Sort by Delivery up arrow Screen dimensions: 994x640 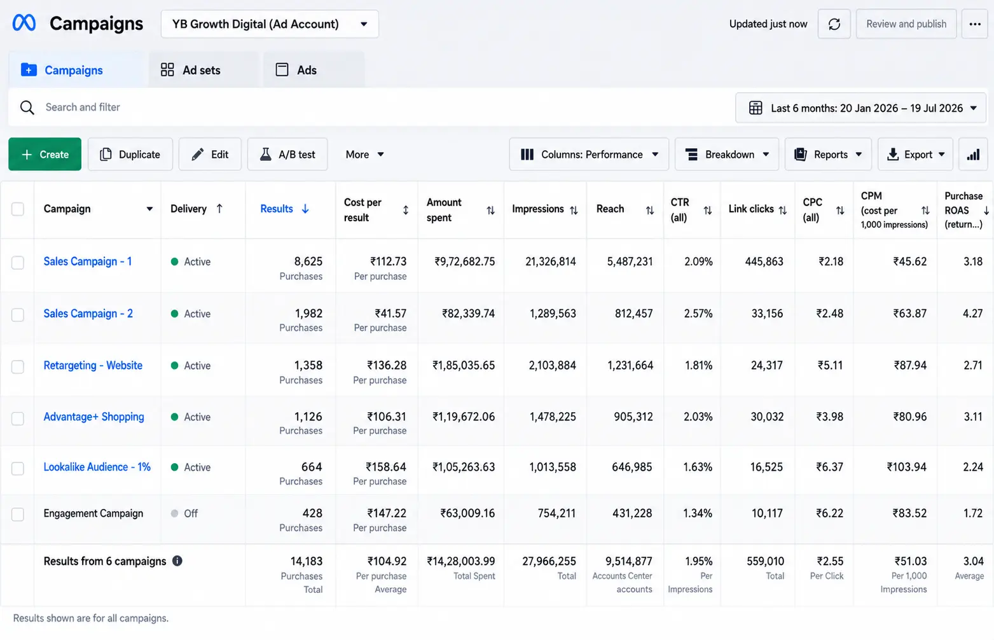coord(219,209)
